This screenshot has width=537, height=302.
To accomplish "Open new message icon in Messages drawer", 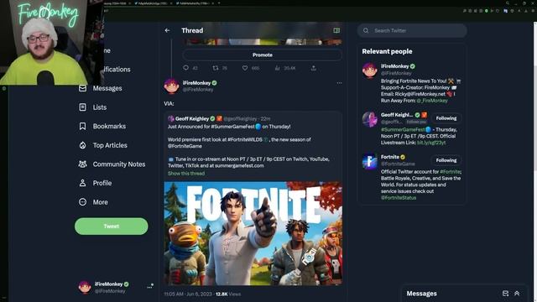I will (x=505, y=294).
